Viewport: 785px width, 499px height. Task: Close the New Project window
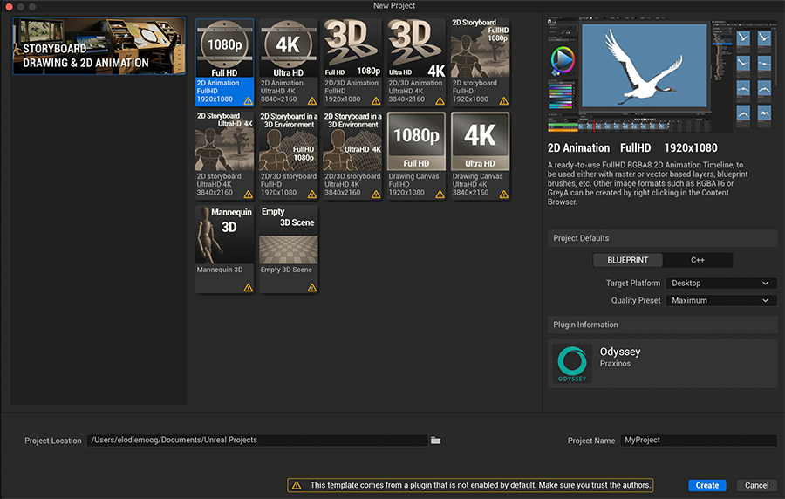click(x=9, y=6)
